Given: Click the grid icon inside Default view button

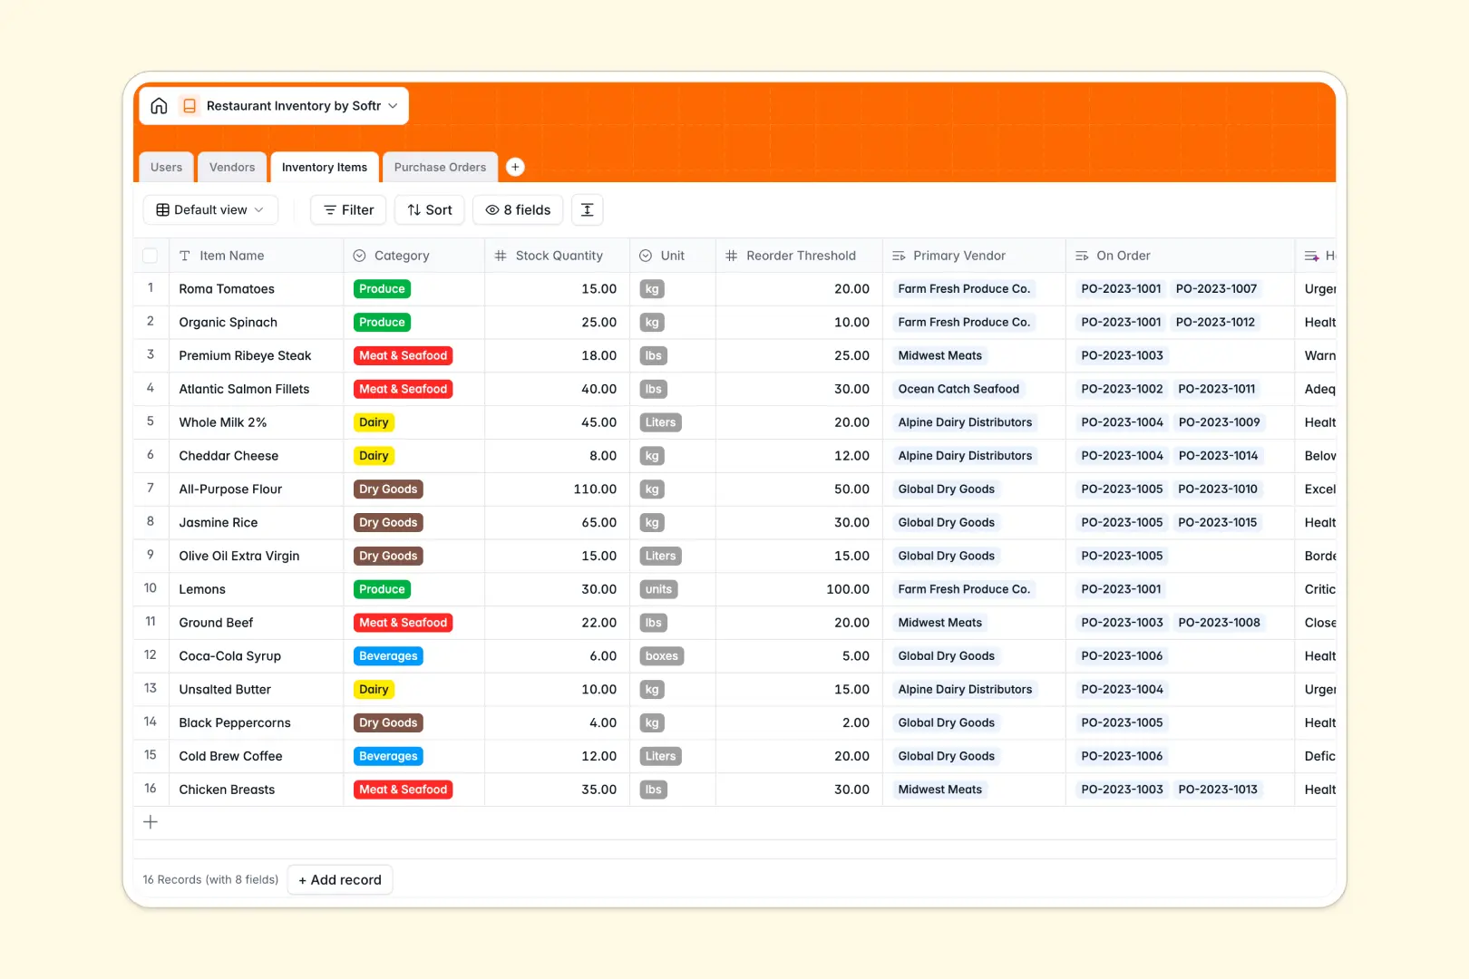Looking at the screenshot, I should point(162,209).
